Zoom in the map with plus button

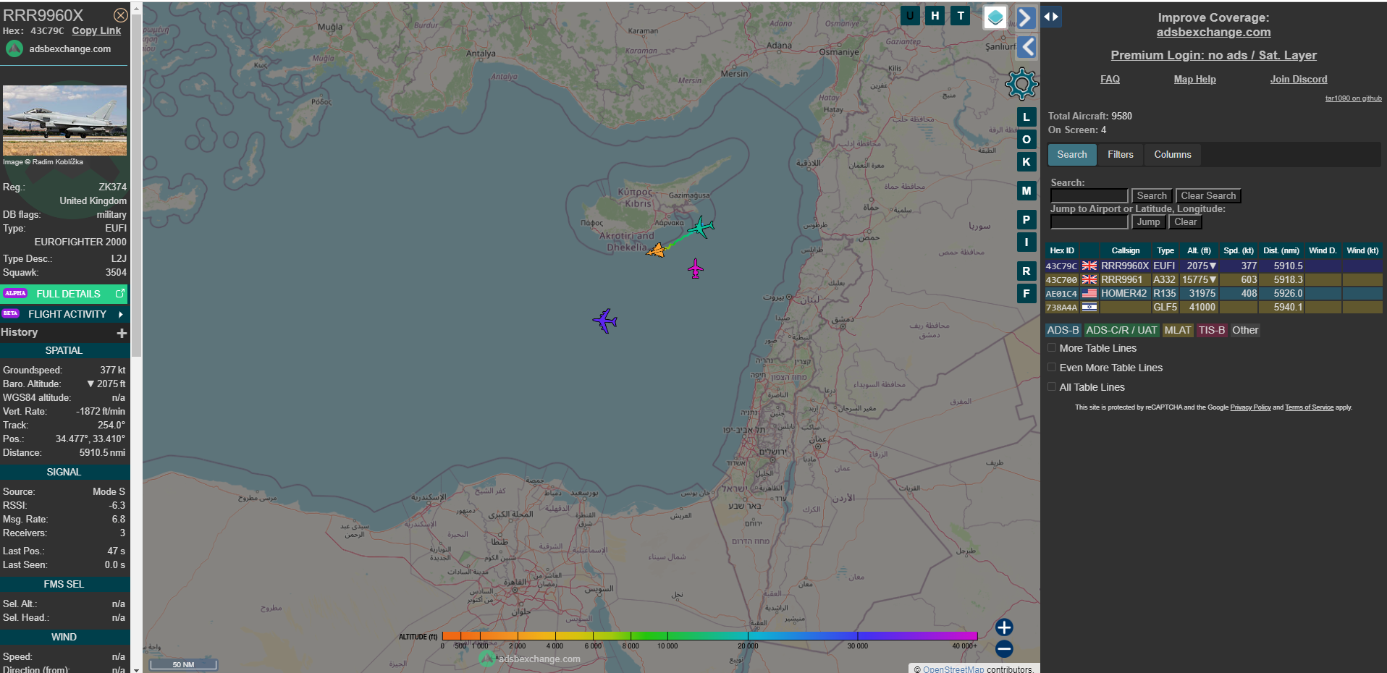pos(1003,627)
